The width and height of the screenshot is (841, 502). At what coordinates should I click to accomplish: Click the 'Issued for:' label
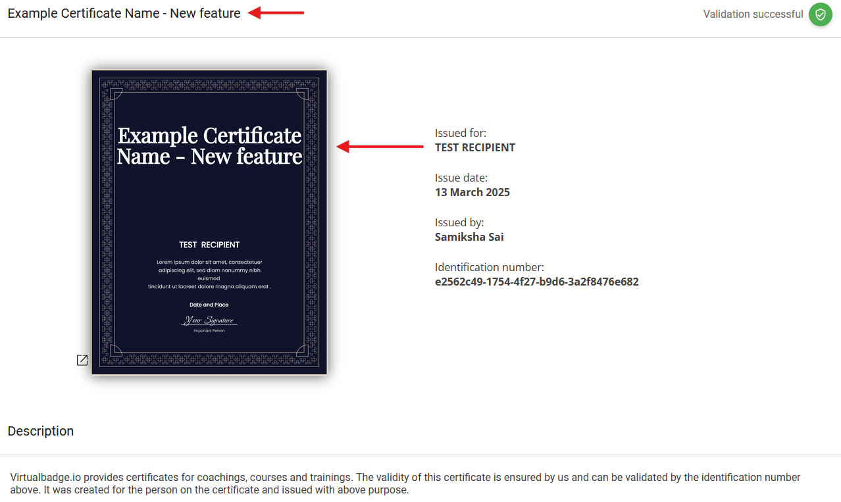[x=460, y=132]
